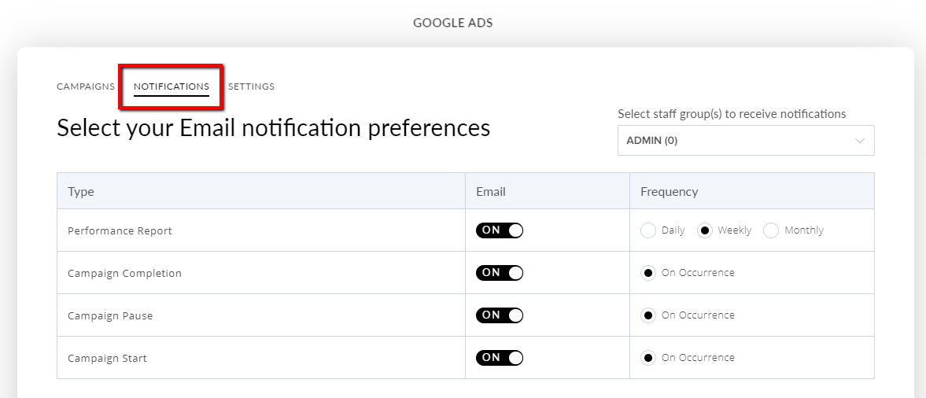This screenshot has height=398, width=926.
Task: Toggle the Campaign Pause email switch
Action: click(500, 315)
